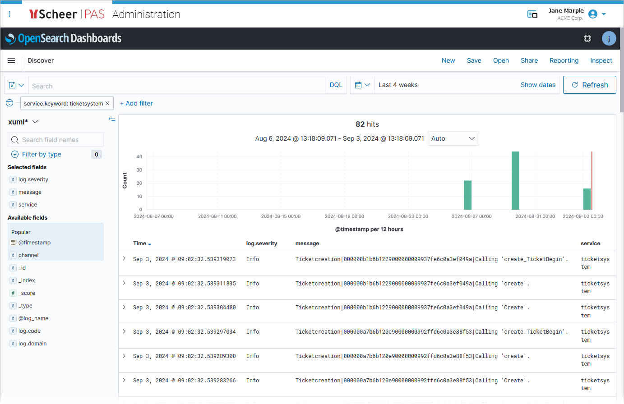Switch query language using DQL

click(336, 85)
